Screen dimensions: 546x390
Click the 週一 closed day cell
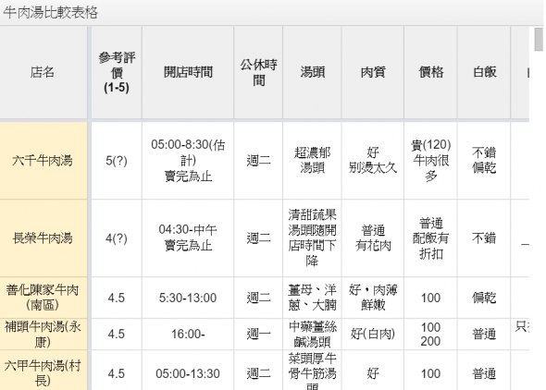258,334
